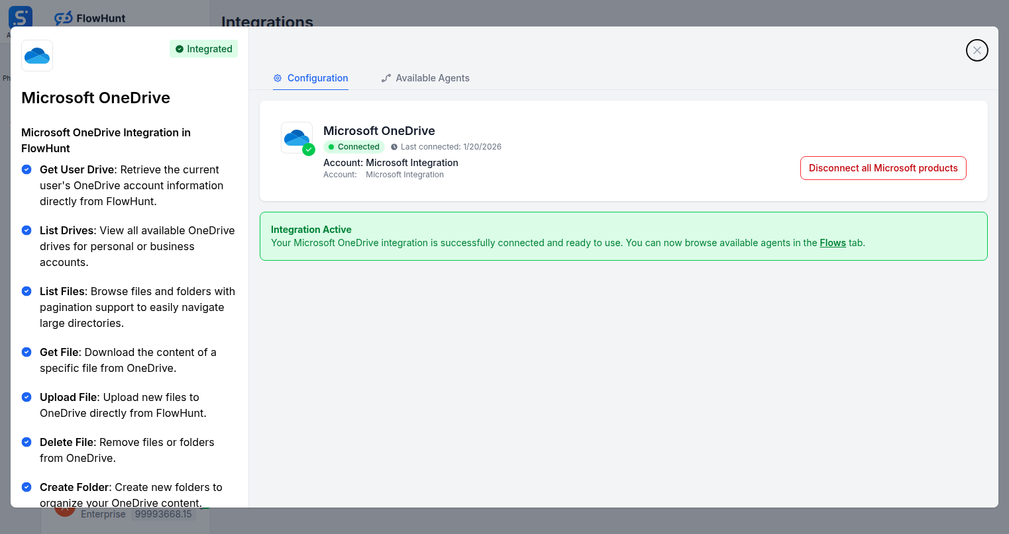Image resolution: width=1009 pixels, height=534 pixels.
Task: Toggle the checkmark beside Create Folder
Action: tap(27, 487)
